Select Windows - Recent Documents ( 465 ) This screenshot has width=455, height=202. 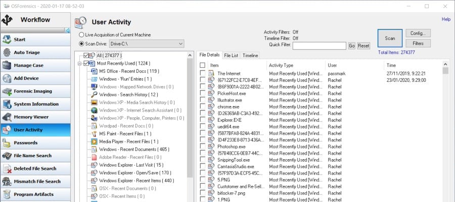click(134, 149)
